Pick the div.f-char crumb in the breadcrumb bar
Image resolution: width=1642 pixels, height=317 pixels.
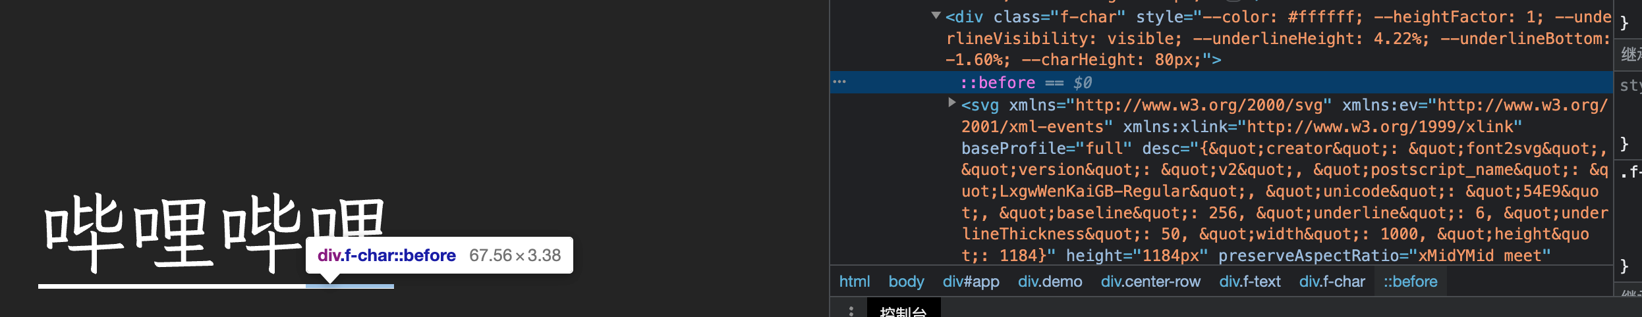pos(1332,281)
